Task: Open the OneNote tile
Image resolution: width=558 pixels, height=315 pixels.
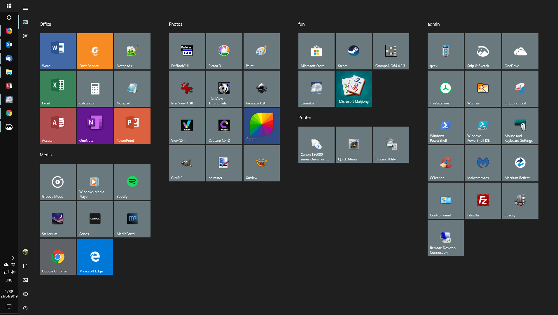Action: (95, 126)
